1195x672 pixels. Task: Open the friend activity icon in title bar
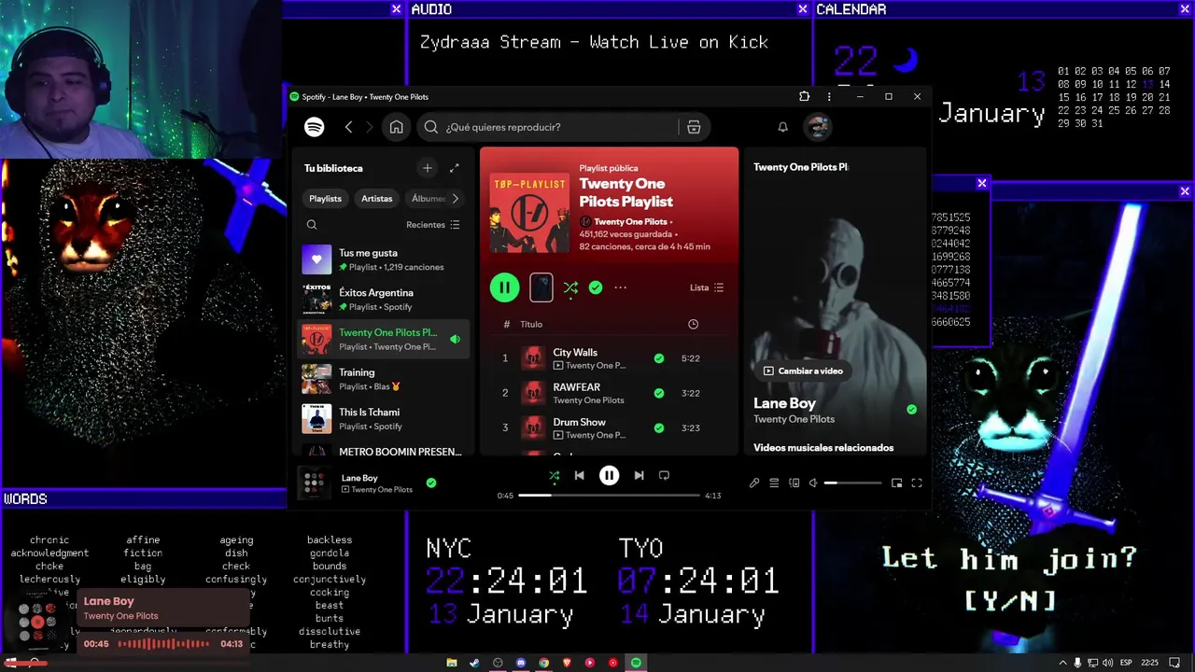coord(804,96)
